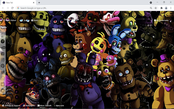Open Instagram shortcut in sidebar
The image size is (174, 109).
(x=3, y=60)
